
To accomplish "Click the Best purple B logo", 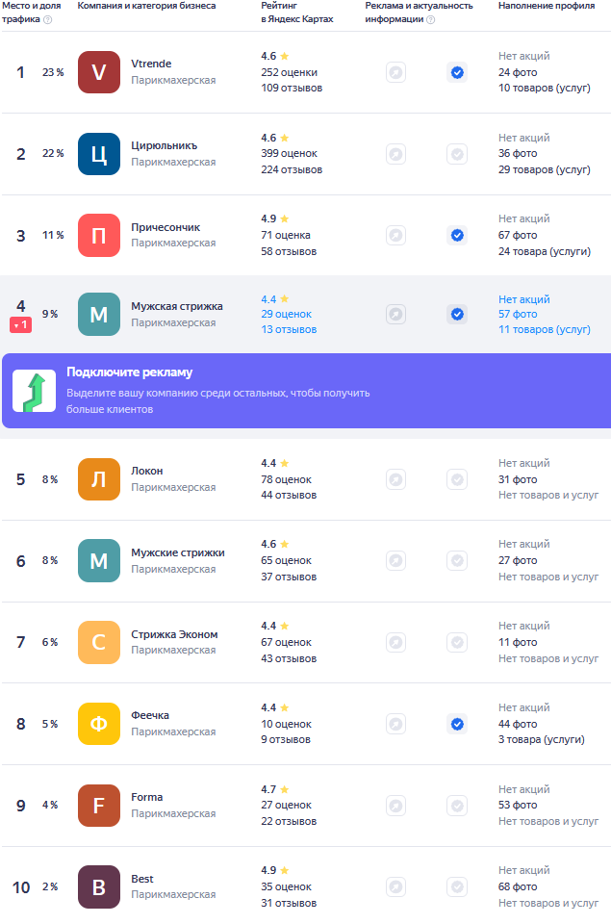I will pyautogui.click(x=99, y=886).
